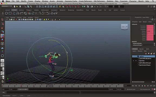The image size is (156, 97).
Task: Select the Anim radio tab in layer editor
Action: [x=148, y=49]
